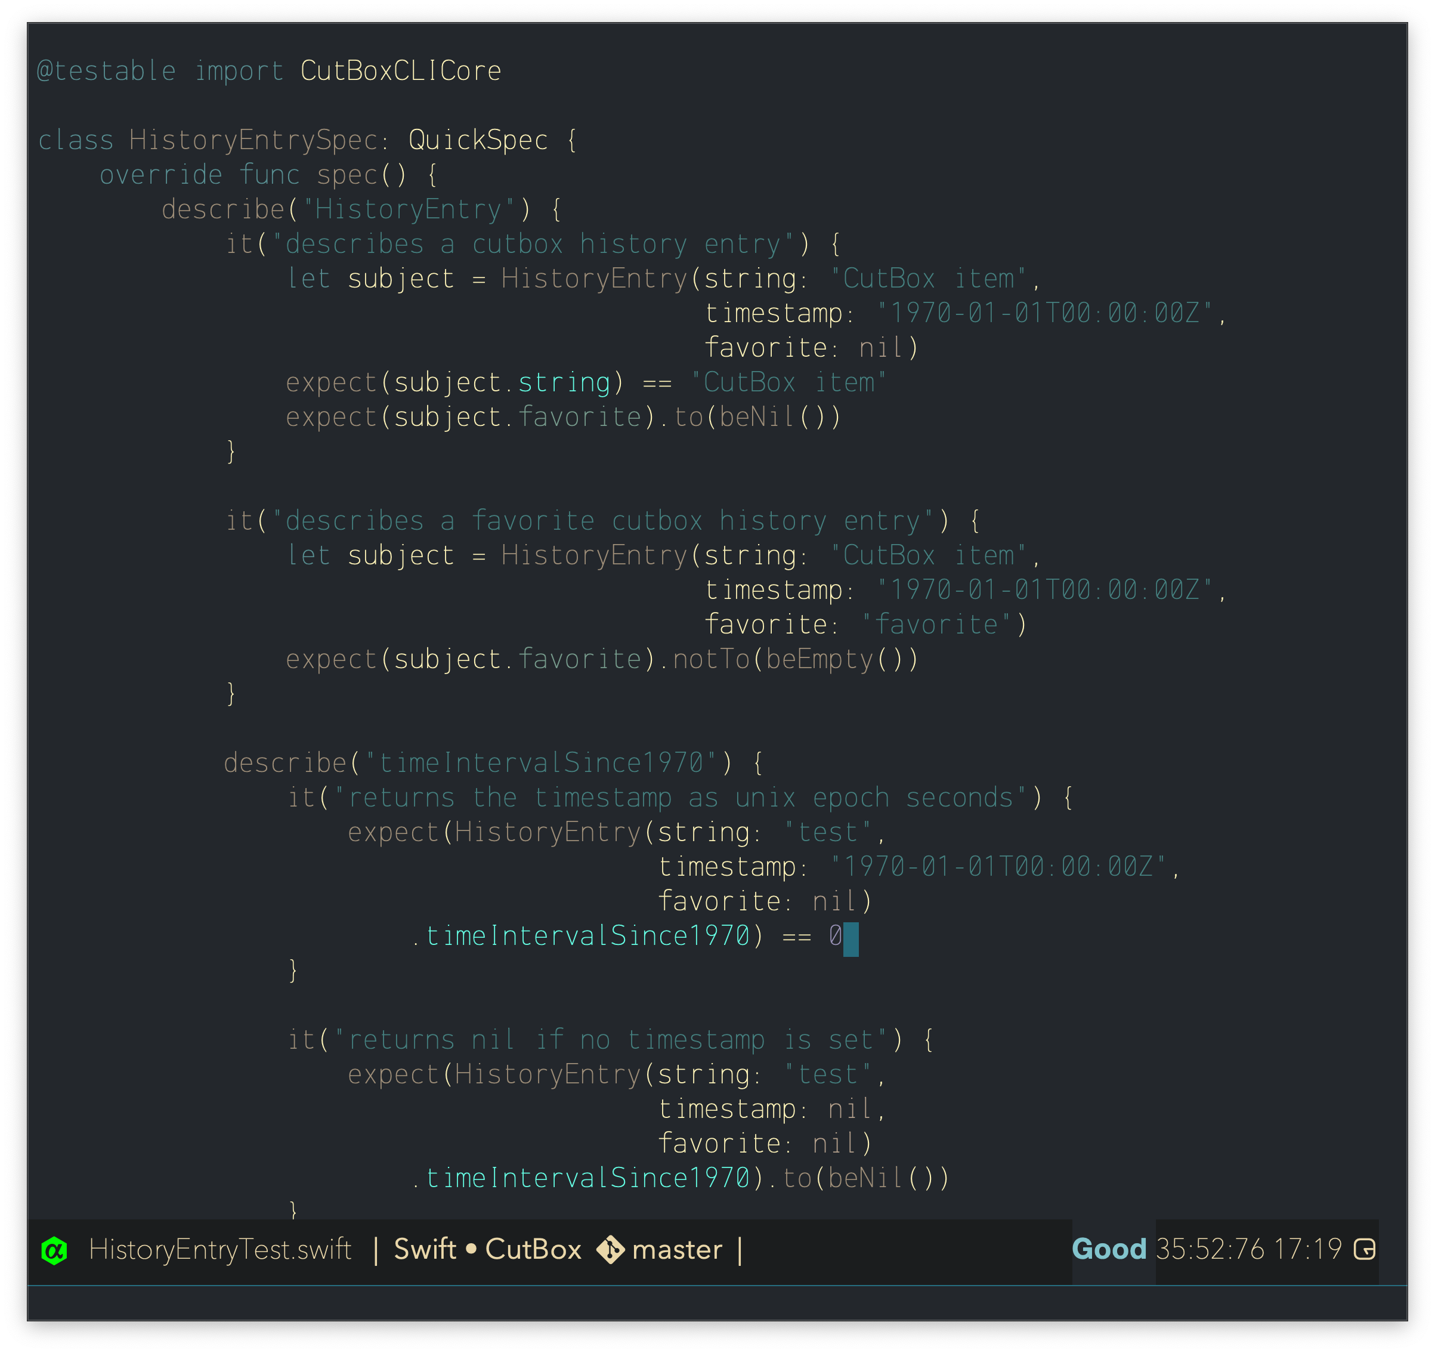Click the CutBox project name in mode line

[533, 1250]
